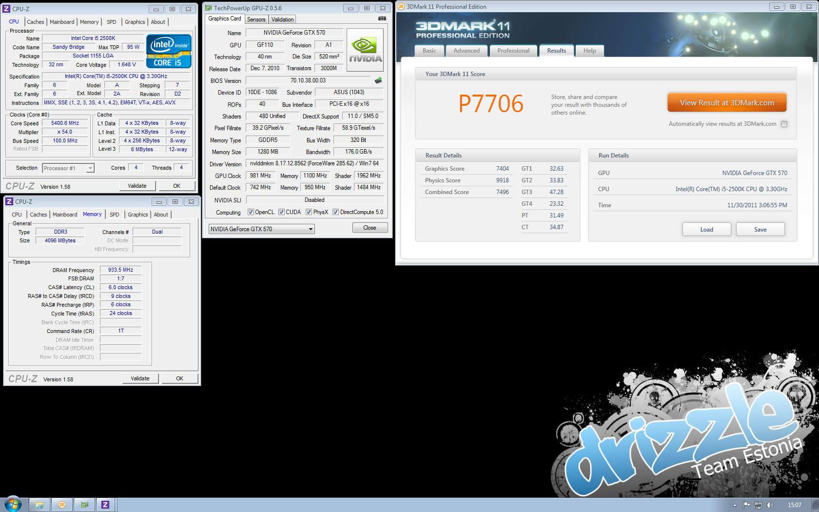This screenshot has width=819, height=512.
Task: Click View Result at 3DMark.com button
Action: 727,103
